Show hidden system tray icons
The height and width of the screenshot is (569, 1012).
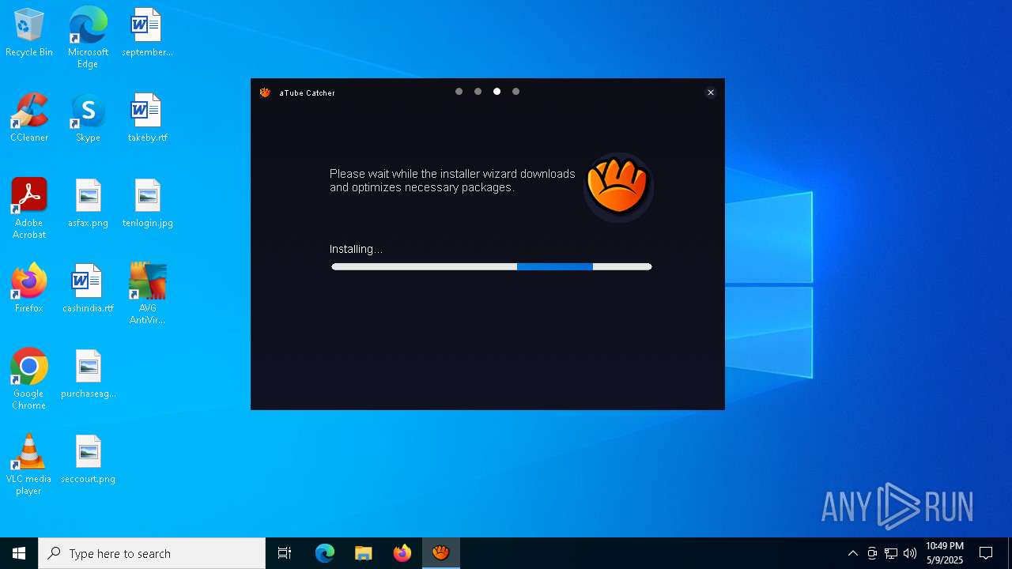(853, 553)
